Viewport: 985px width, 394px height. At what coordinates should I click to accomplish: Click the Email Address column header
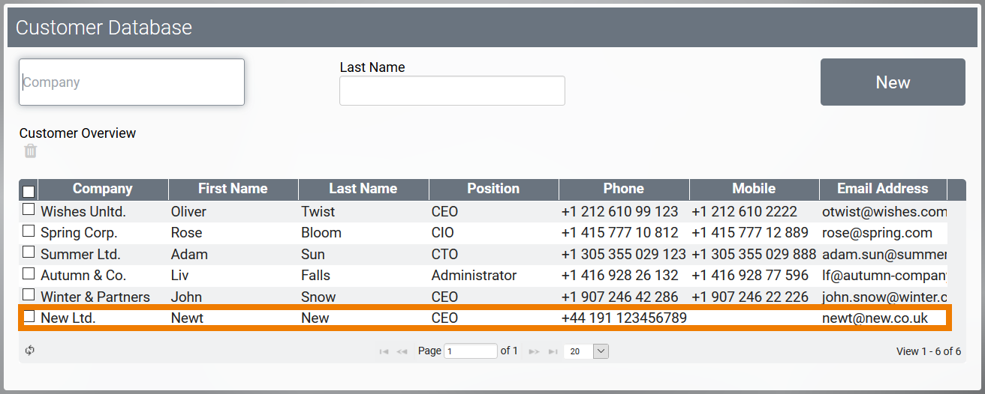tap(882, 190)
